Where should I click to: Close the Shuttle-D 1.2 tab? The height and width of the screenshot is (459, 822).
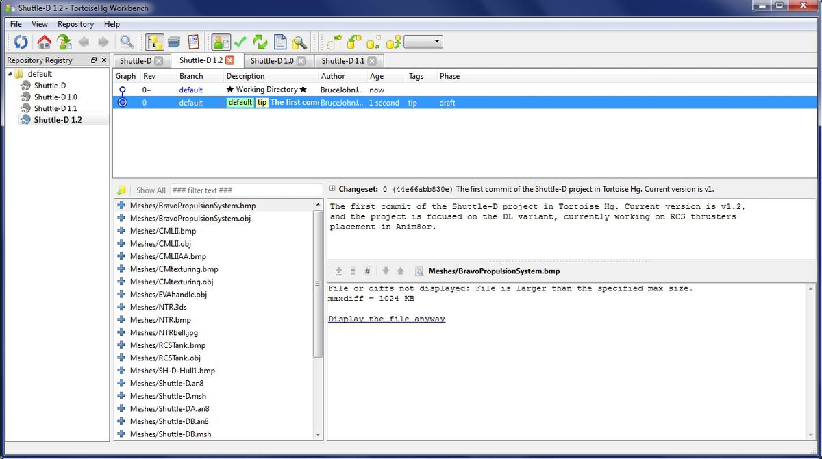pos(230,60)
